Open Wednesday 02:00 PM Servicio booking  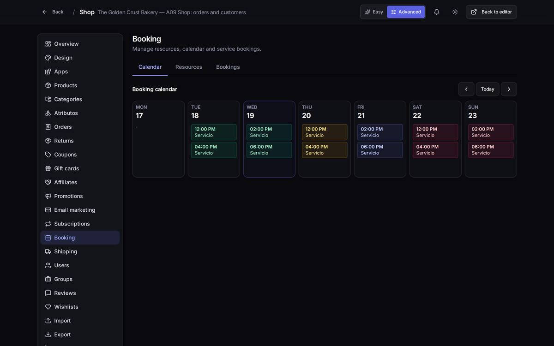tap(269, 132)
